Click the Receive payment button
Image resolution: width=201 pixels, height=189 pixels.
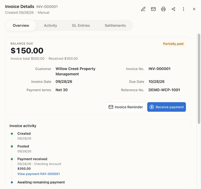tap(167, 107)
